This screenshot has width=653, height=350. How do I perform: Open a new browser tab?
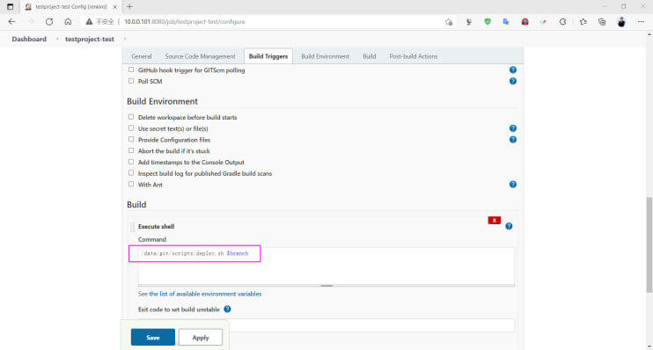(129, 7)
